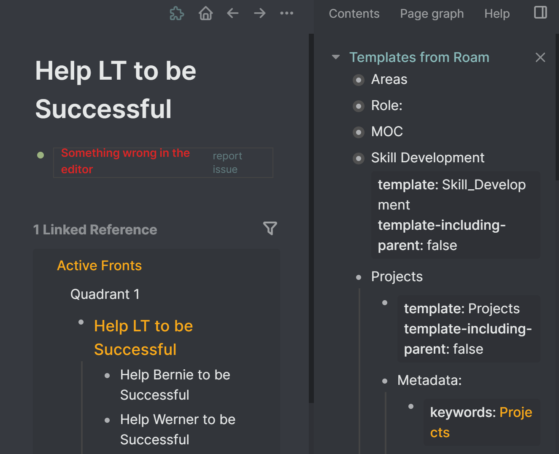
Task: Open the Page graph tab
Action: pos(432,13)
